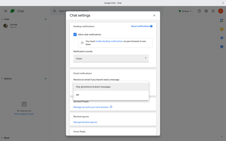The image size is (226, 141).
Task: Open Manage accounts you have blocked link
Action: [91, 107]
